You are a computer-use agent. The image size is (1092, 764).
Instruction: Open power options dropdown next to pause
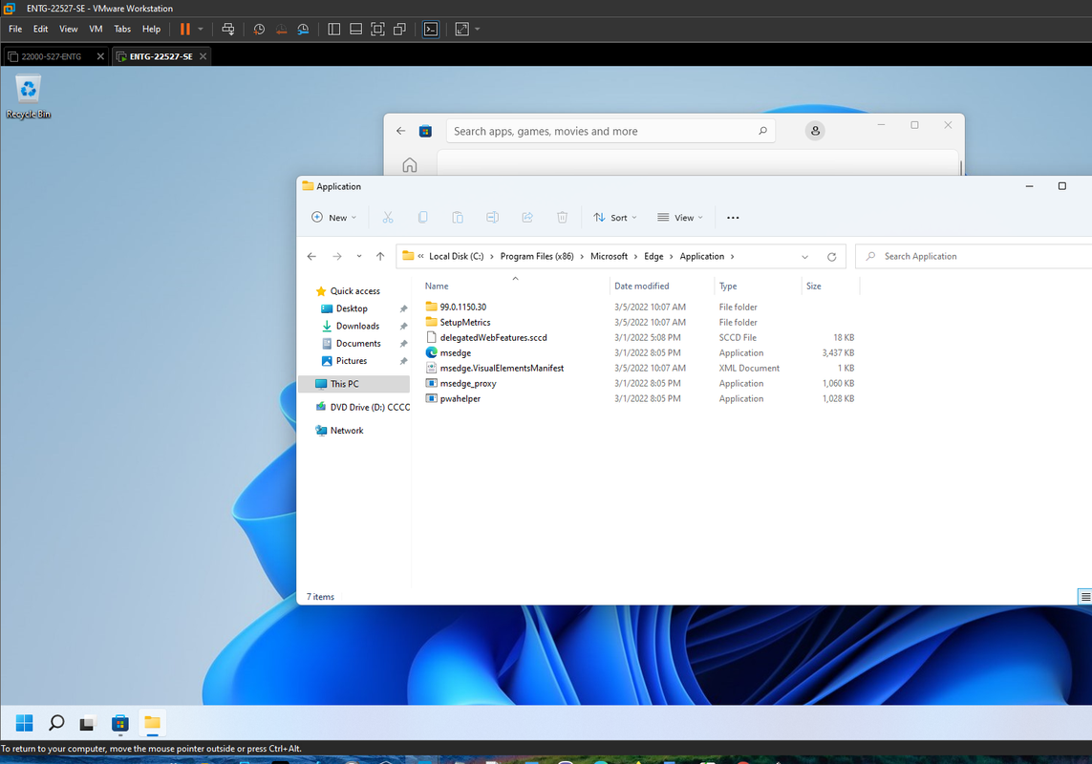click(x=201, y=30)
